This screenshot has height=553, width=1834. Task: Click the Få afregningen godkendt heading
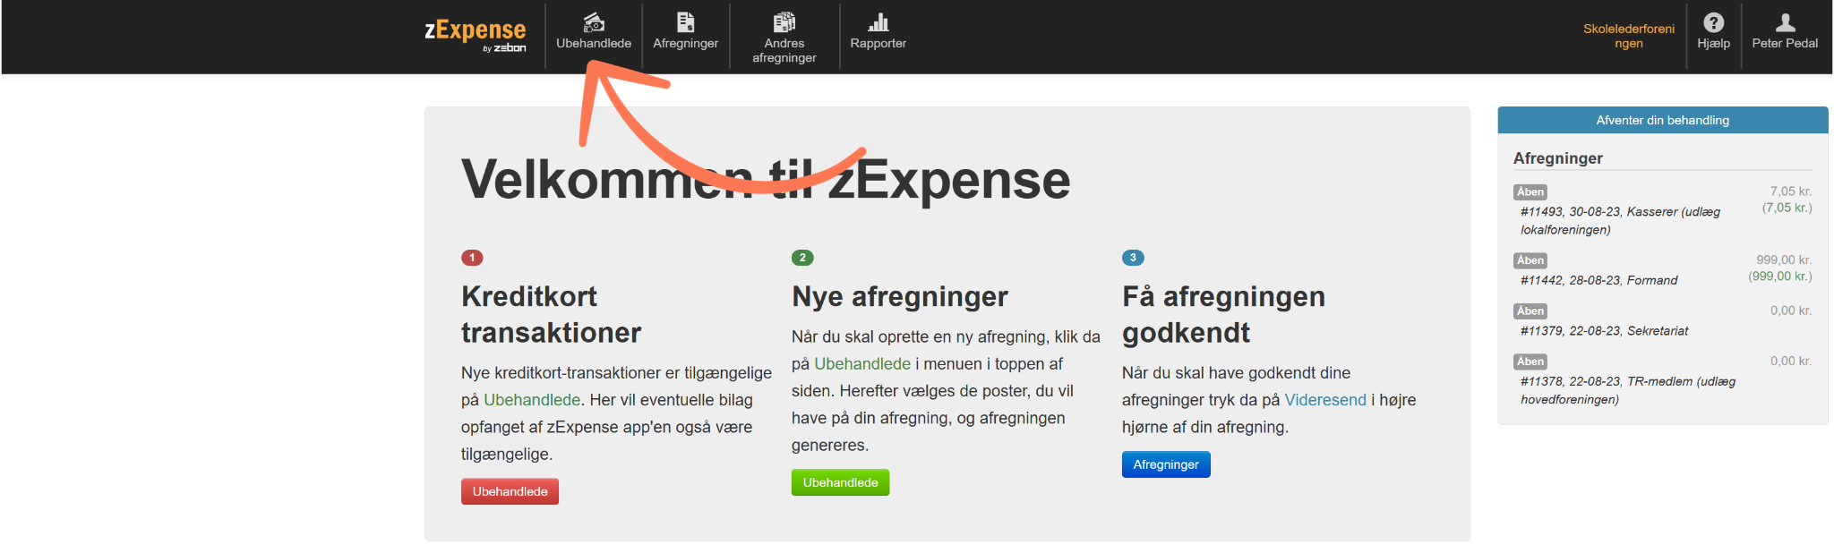click(x=1223, y=314)
